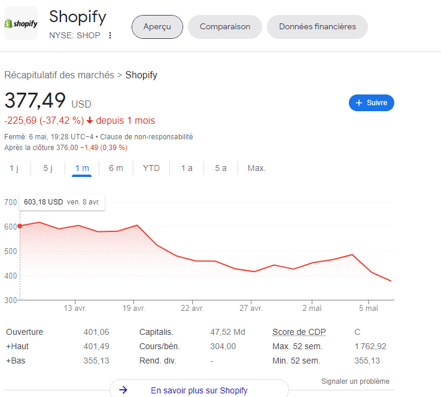Select the 5 j time range
This screenshot has height=397, width=441.
(x=48, y=168)
